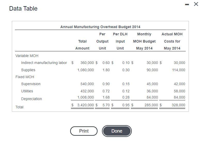Click the Done button
This screenshot has width=202, height=146.
(x=117, y=131)
